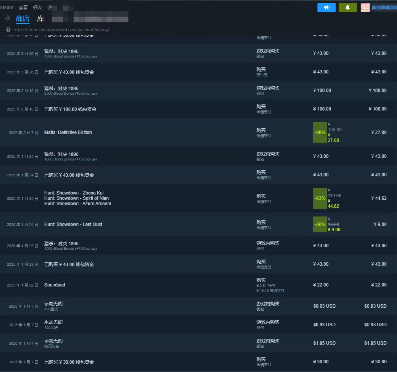Open the Steam menu
397x372 pixels.
click(6, 8)
